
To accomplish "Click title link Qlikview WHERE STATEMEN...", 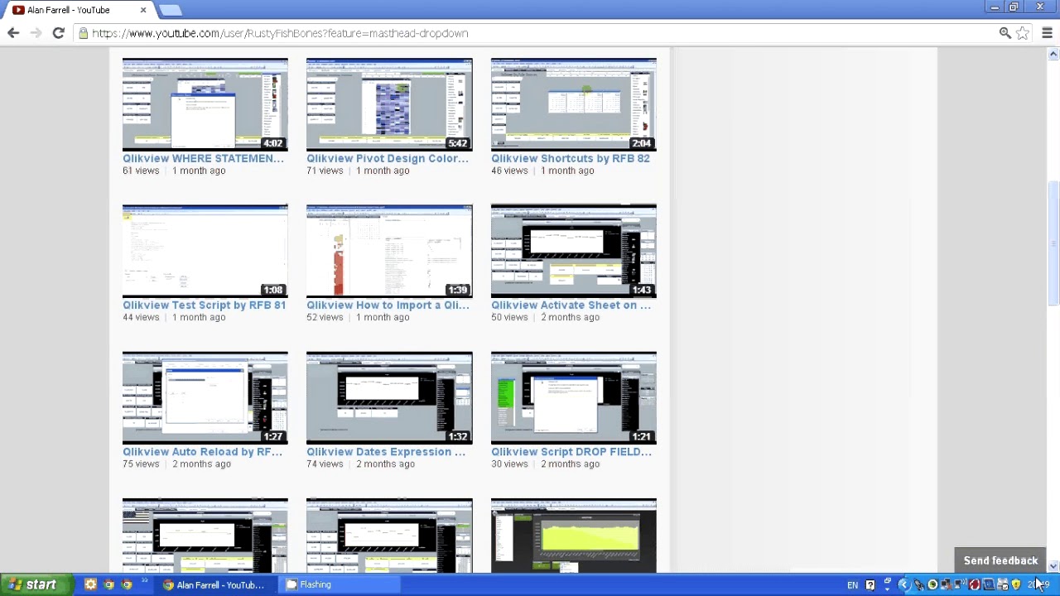I will [203, 158].
